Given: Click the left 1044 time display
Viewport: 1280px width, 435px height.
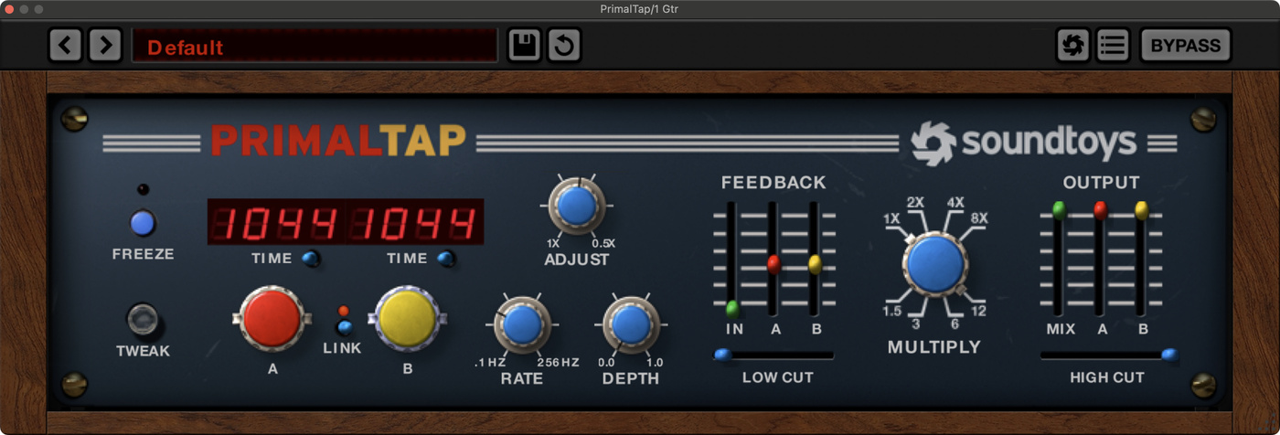Looking at the screenshot, I should (x=277, y=223).
